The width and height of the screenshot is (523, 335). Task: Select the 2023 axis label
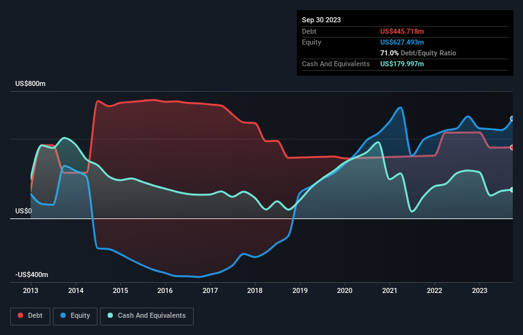(480, 290)
